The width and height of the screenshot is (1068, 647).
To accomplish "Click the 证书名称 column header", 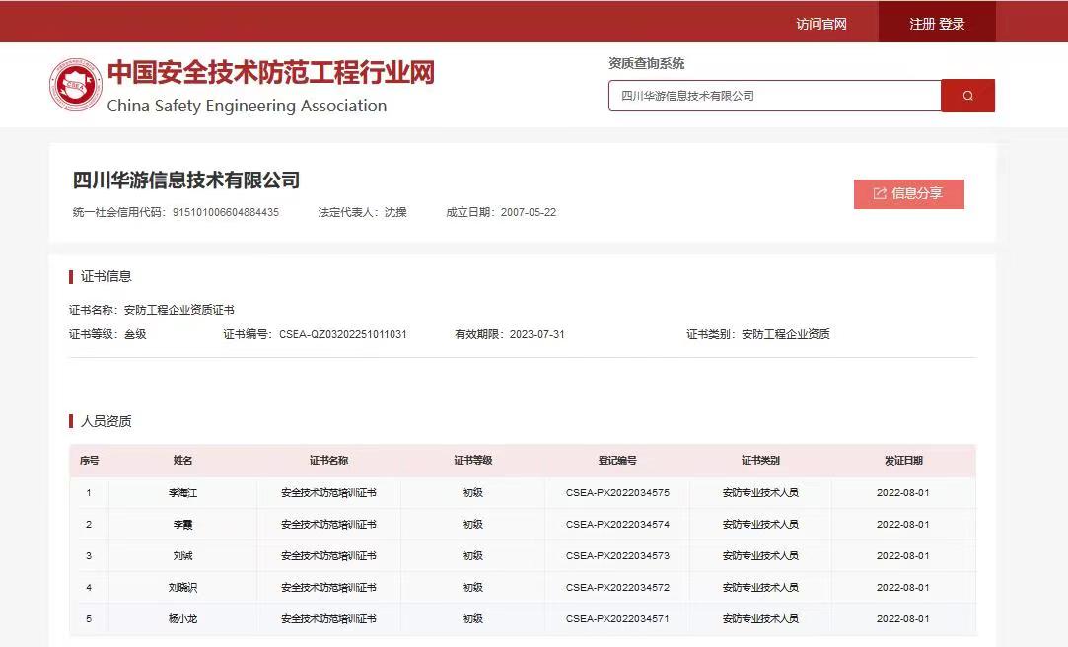I will 329,461.
